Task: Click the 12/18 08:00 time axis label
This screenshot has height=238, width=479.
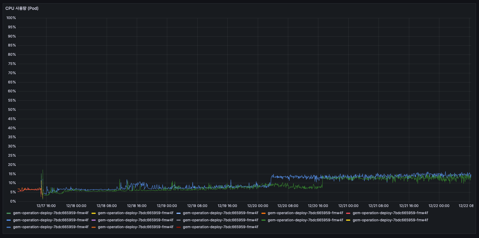Action: (x=106, y=206)
